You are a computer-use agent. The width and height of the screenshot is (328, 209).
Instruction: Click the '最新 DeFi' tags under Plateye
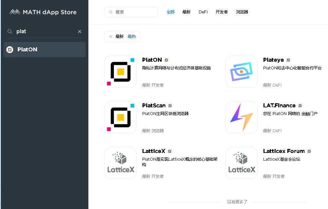(x=272, y=85)
